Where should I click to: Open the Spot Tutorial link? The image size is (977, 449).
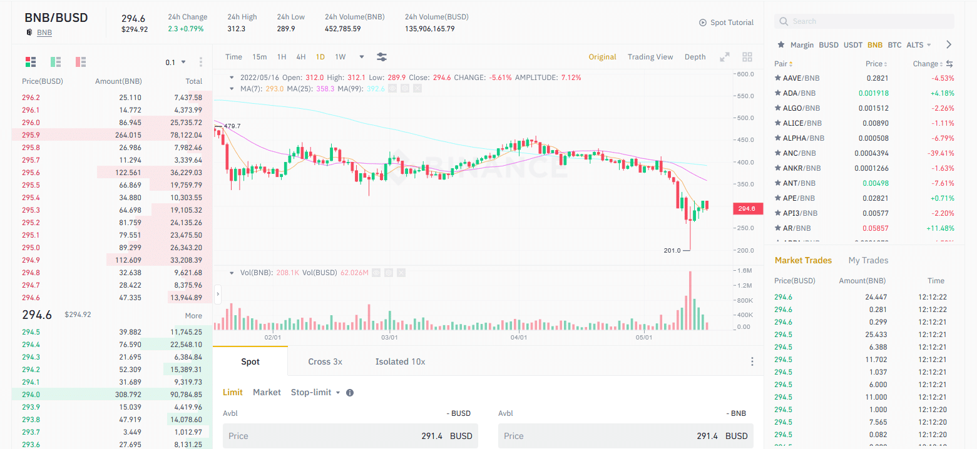(732, 23)
